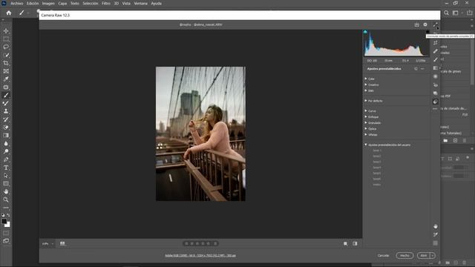Screen dimensions: 475x267
Task: Select Camera Raw Adjustment Brush tool
Action: pos(436,59)
